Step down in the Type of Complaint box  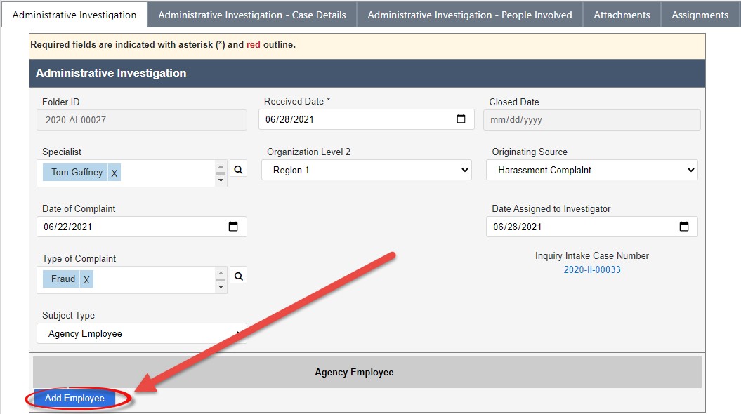pyautogui.click(x=221, y=287)
